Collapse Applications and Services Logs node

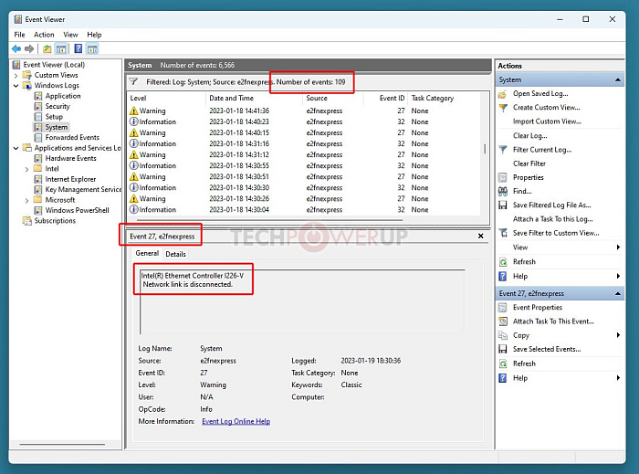click(16, 148)
